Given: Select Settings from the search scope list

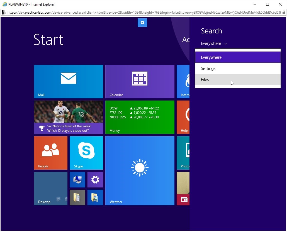Looking at the screenshot, I should (x=238, y=69).
